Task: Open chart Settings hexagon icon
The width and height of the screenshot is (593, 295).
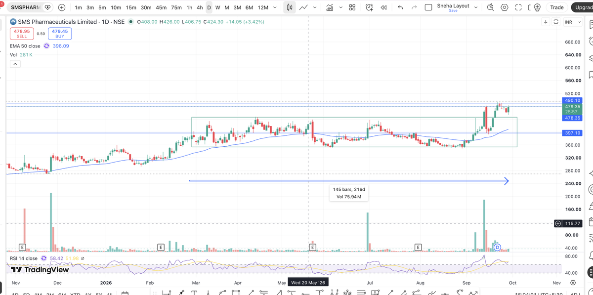Action: point(505,7)
